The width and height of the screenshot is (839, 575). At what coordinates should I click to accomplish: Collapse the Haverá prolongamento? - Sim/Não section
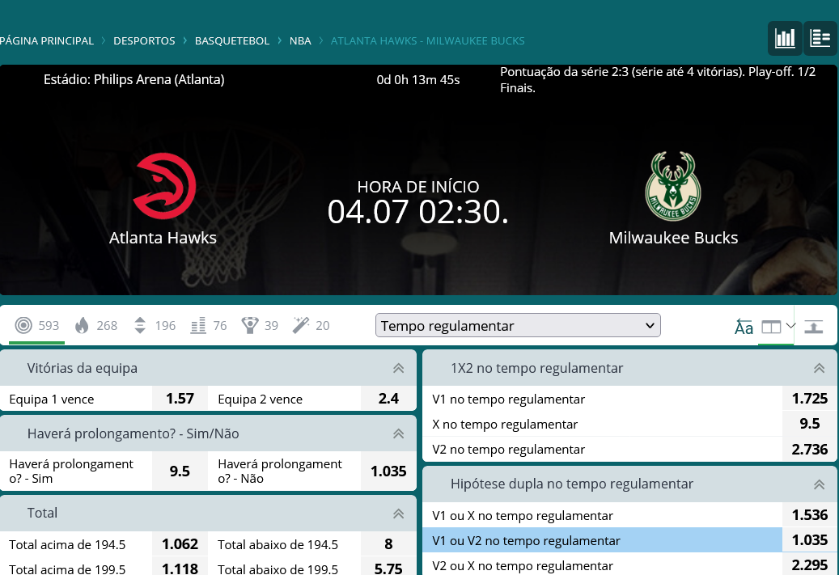pos(398,433)
